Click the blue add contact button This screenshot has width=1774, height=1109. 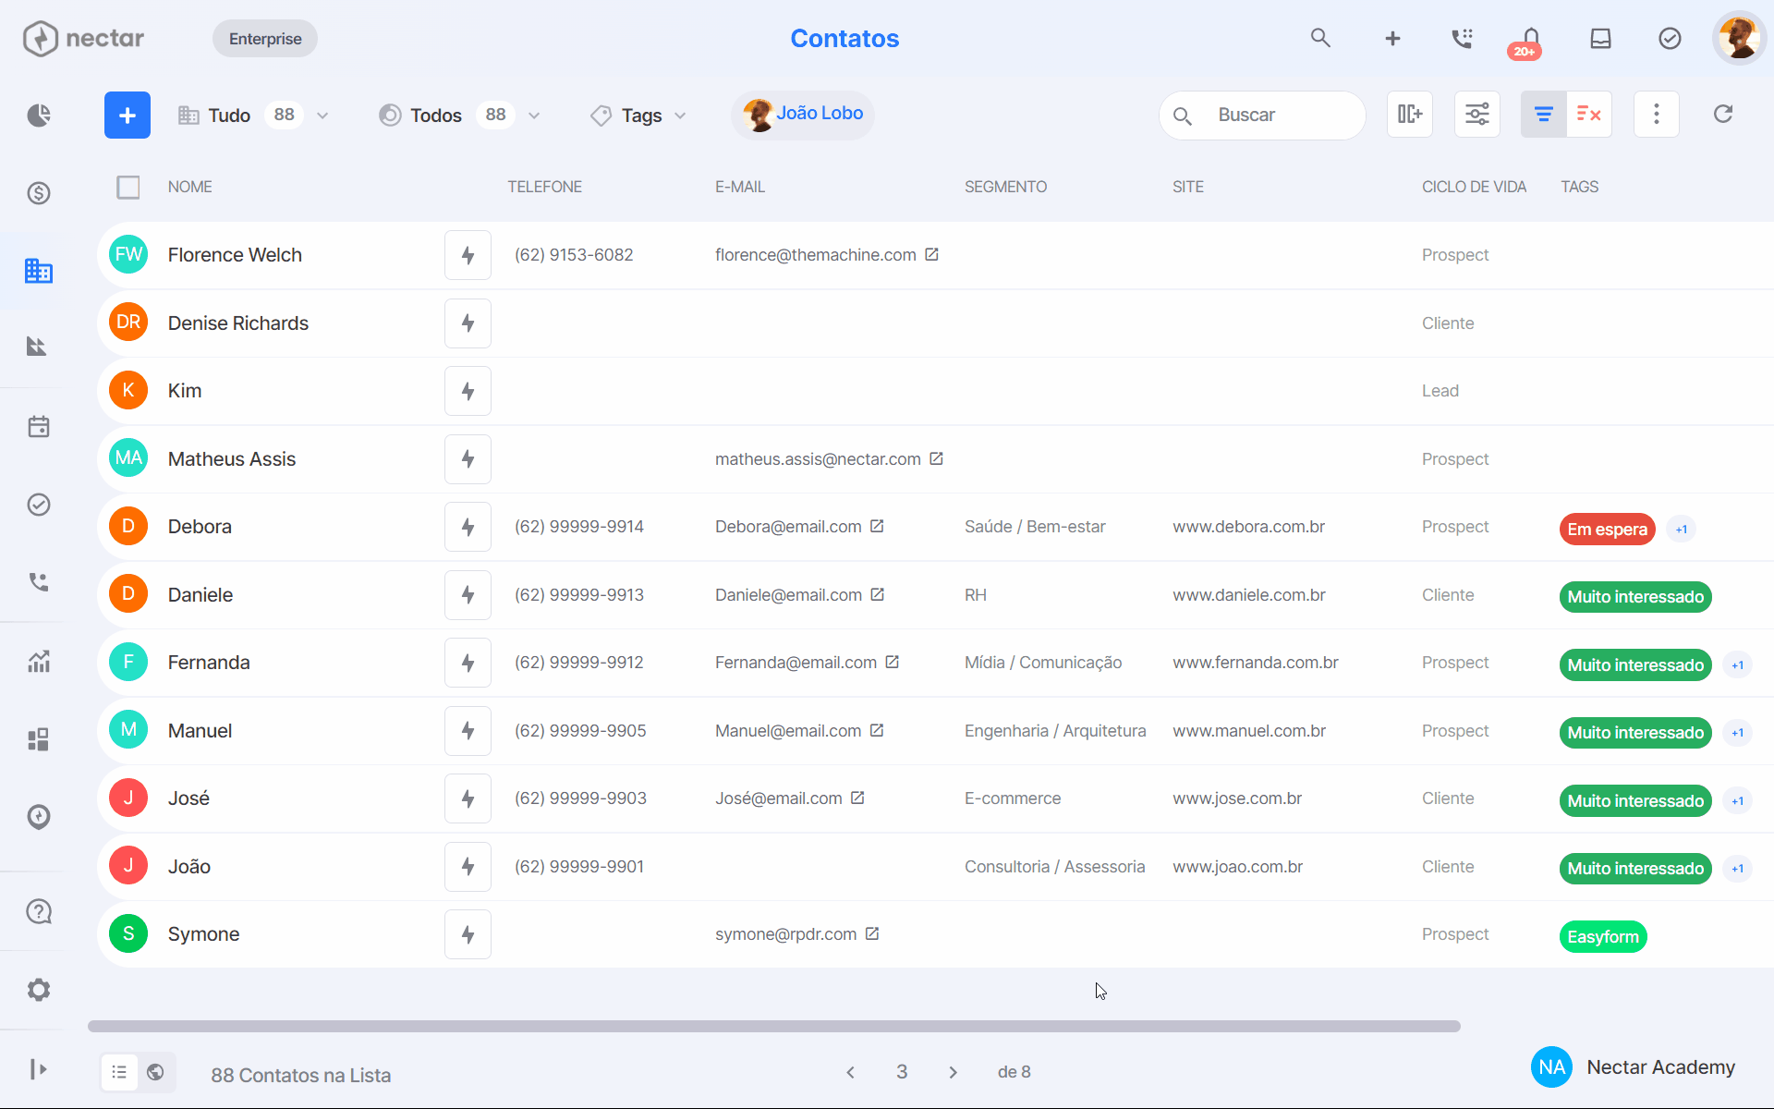pos(128,116)
